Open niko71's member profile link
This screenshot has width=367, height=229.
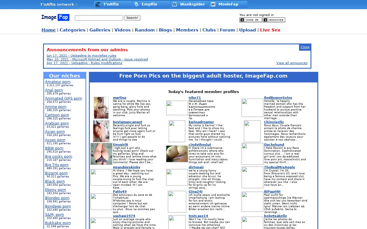pyautogui.click(x=195, y=98)
